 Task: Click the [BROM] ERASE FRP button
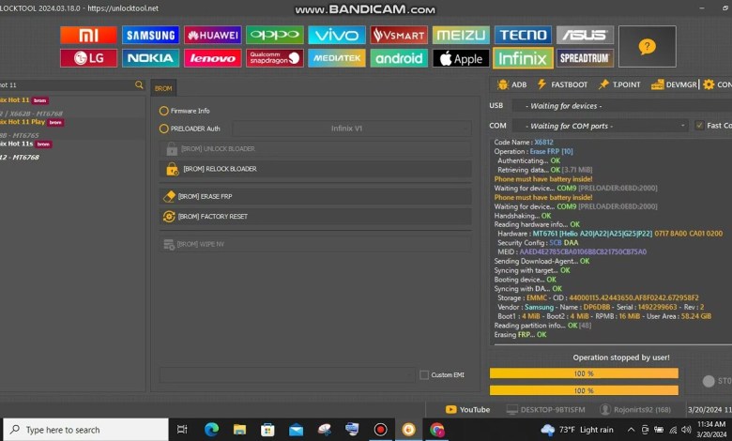(x=316, y=196)
